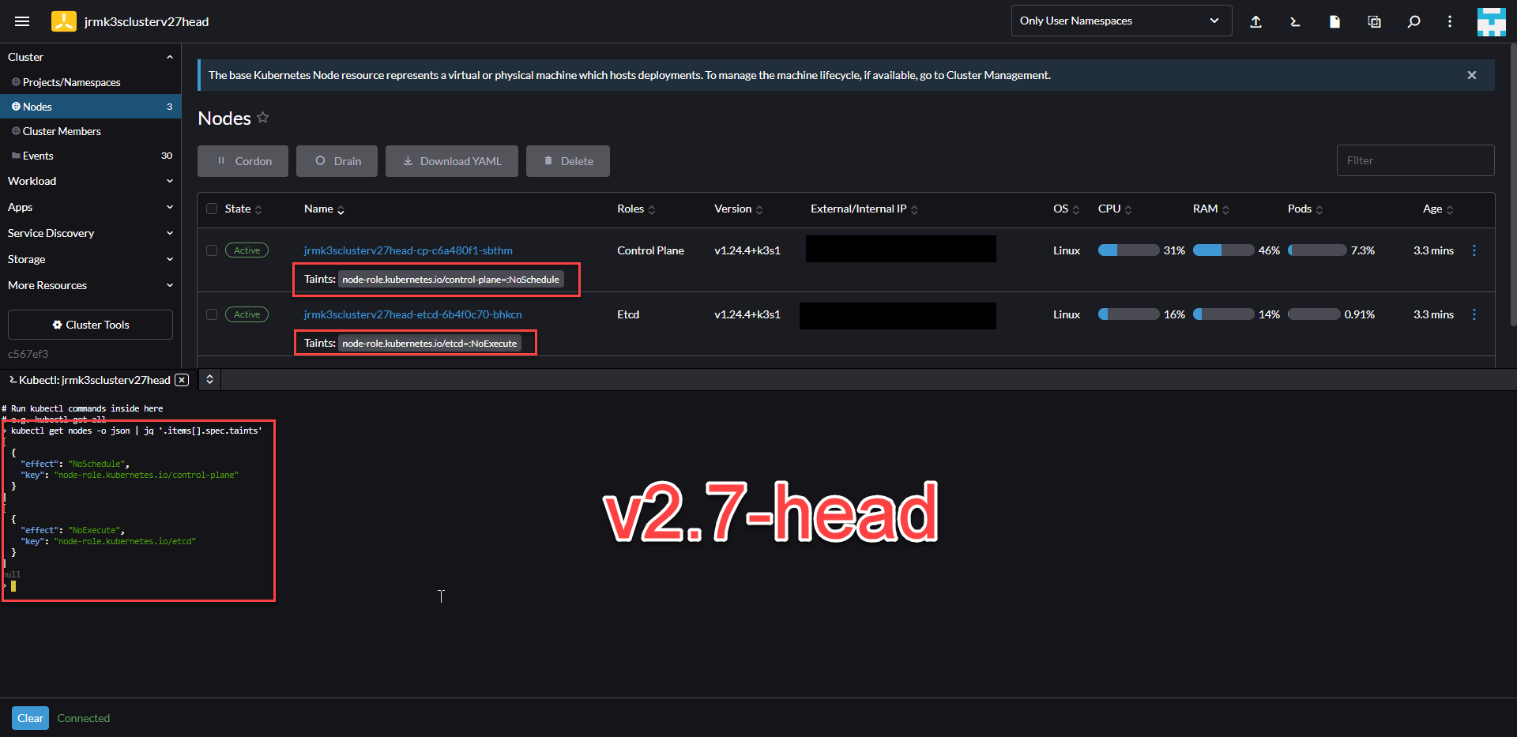Select the etcd node's row checkbox
Screen dimensions: 1517x737
click(x=212, y=315)
